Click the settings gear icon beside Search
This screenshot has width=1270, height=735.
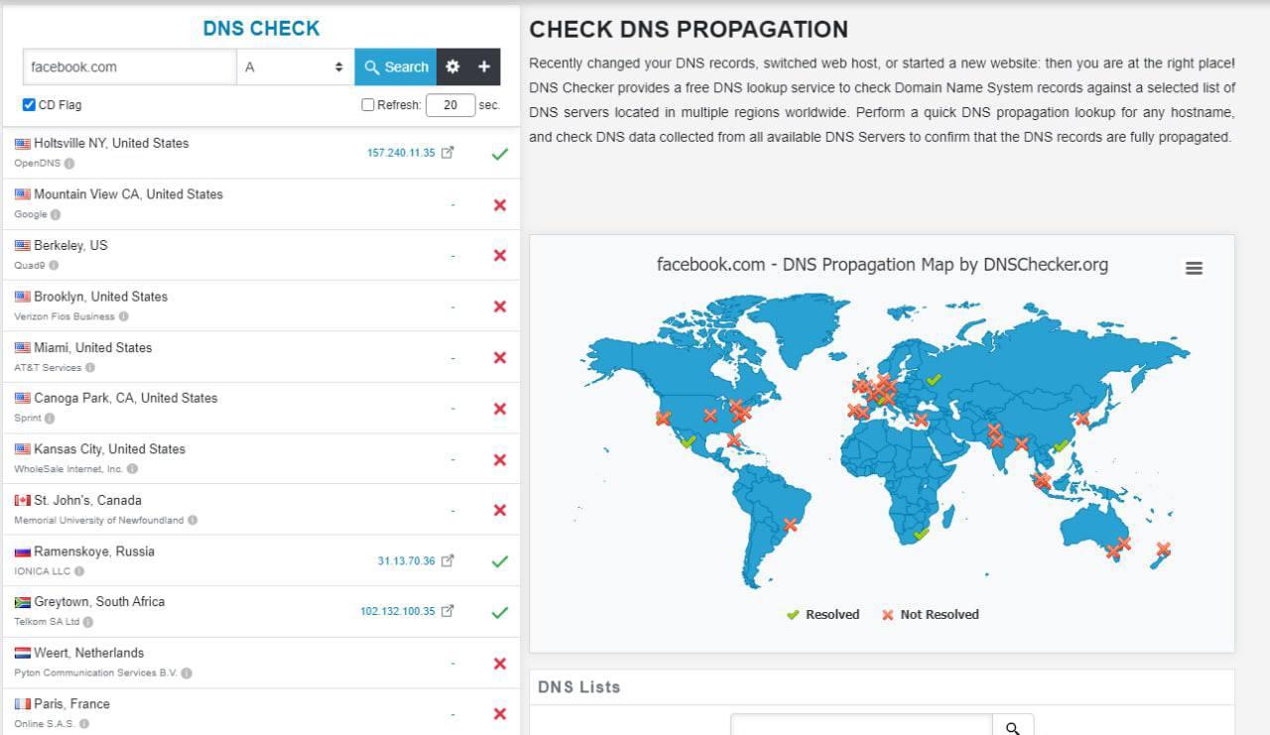click(x=453, y=66)
